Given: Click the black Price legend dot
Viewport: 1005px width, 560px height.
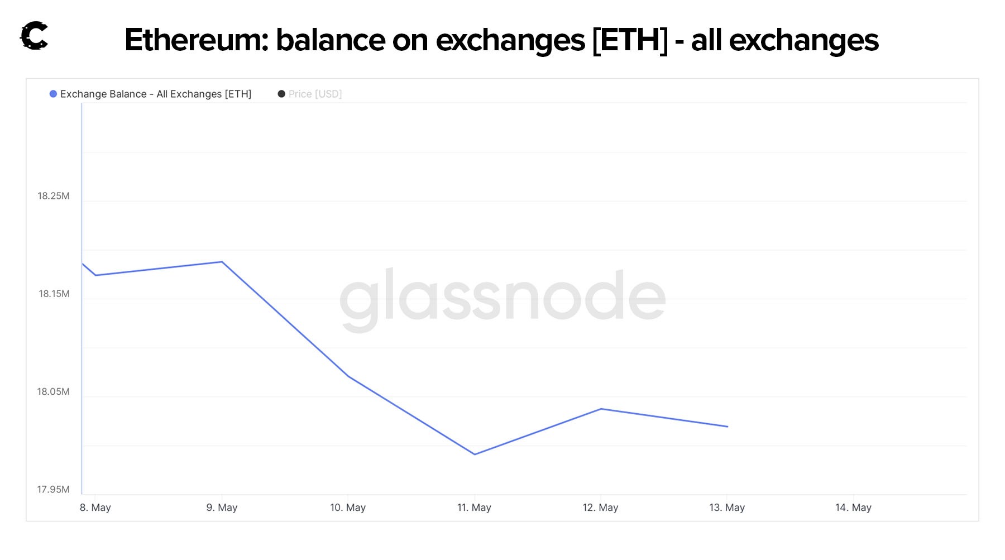Looking at the screenshot, I should (281, 94).
